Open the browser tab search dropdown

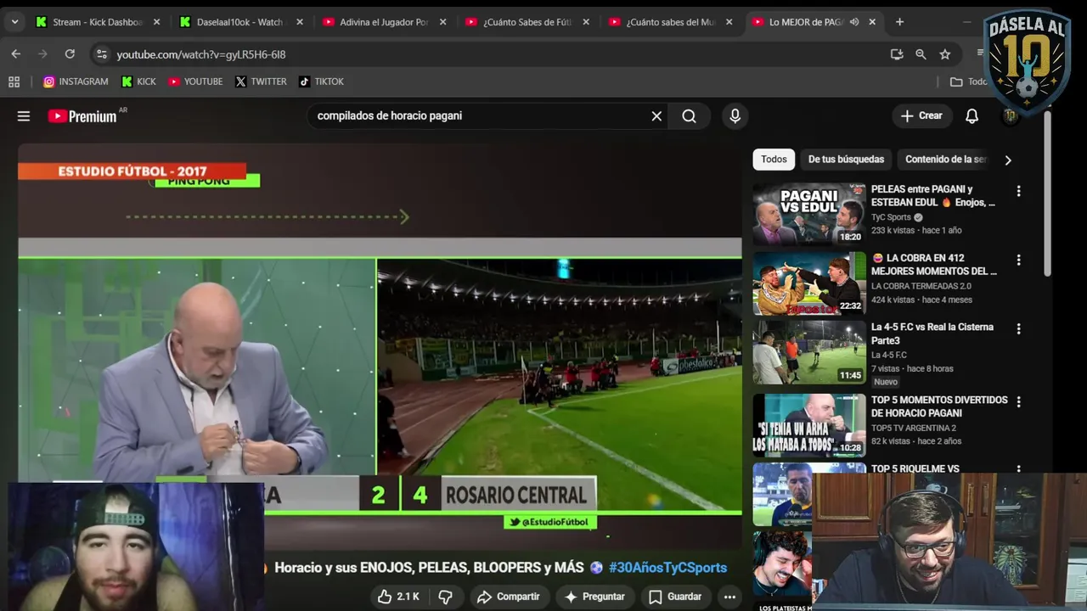(x=14, y=22)
